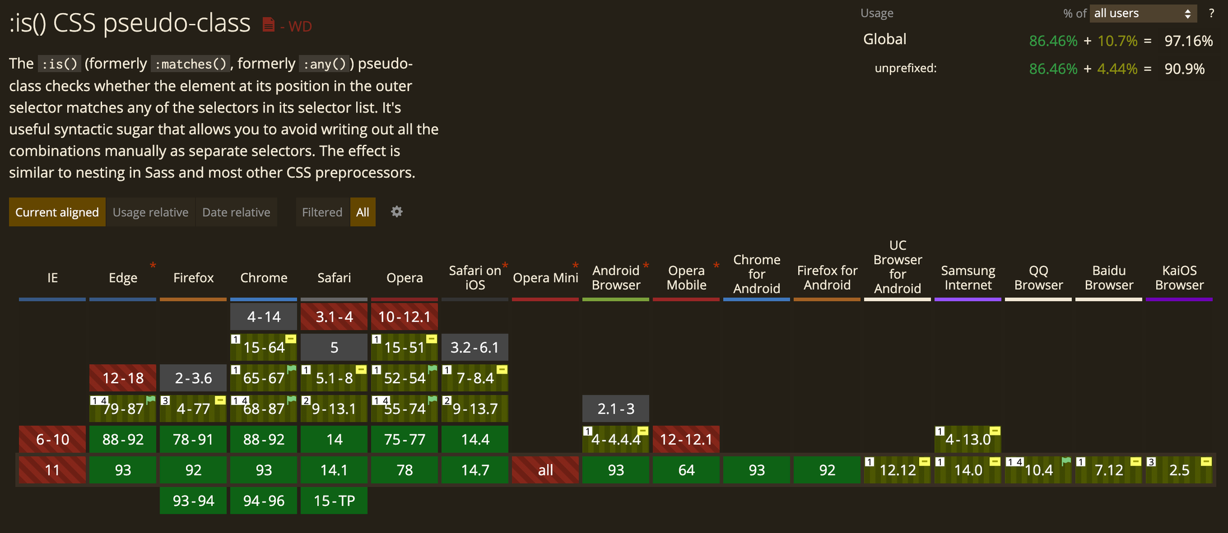
Task: Click the note 2 badge on Safari 9-13.1
Action: pyautogui.click(x=306, y=400)
